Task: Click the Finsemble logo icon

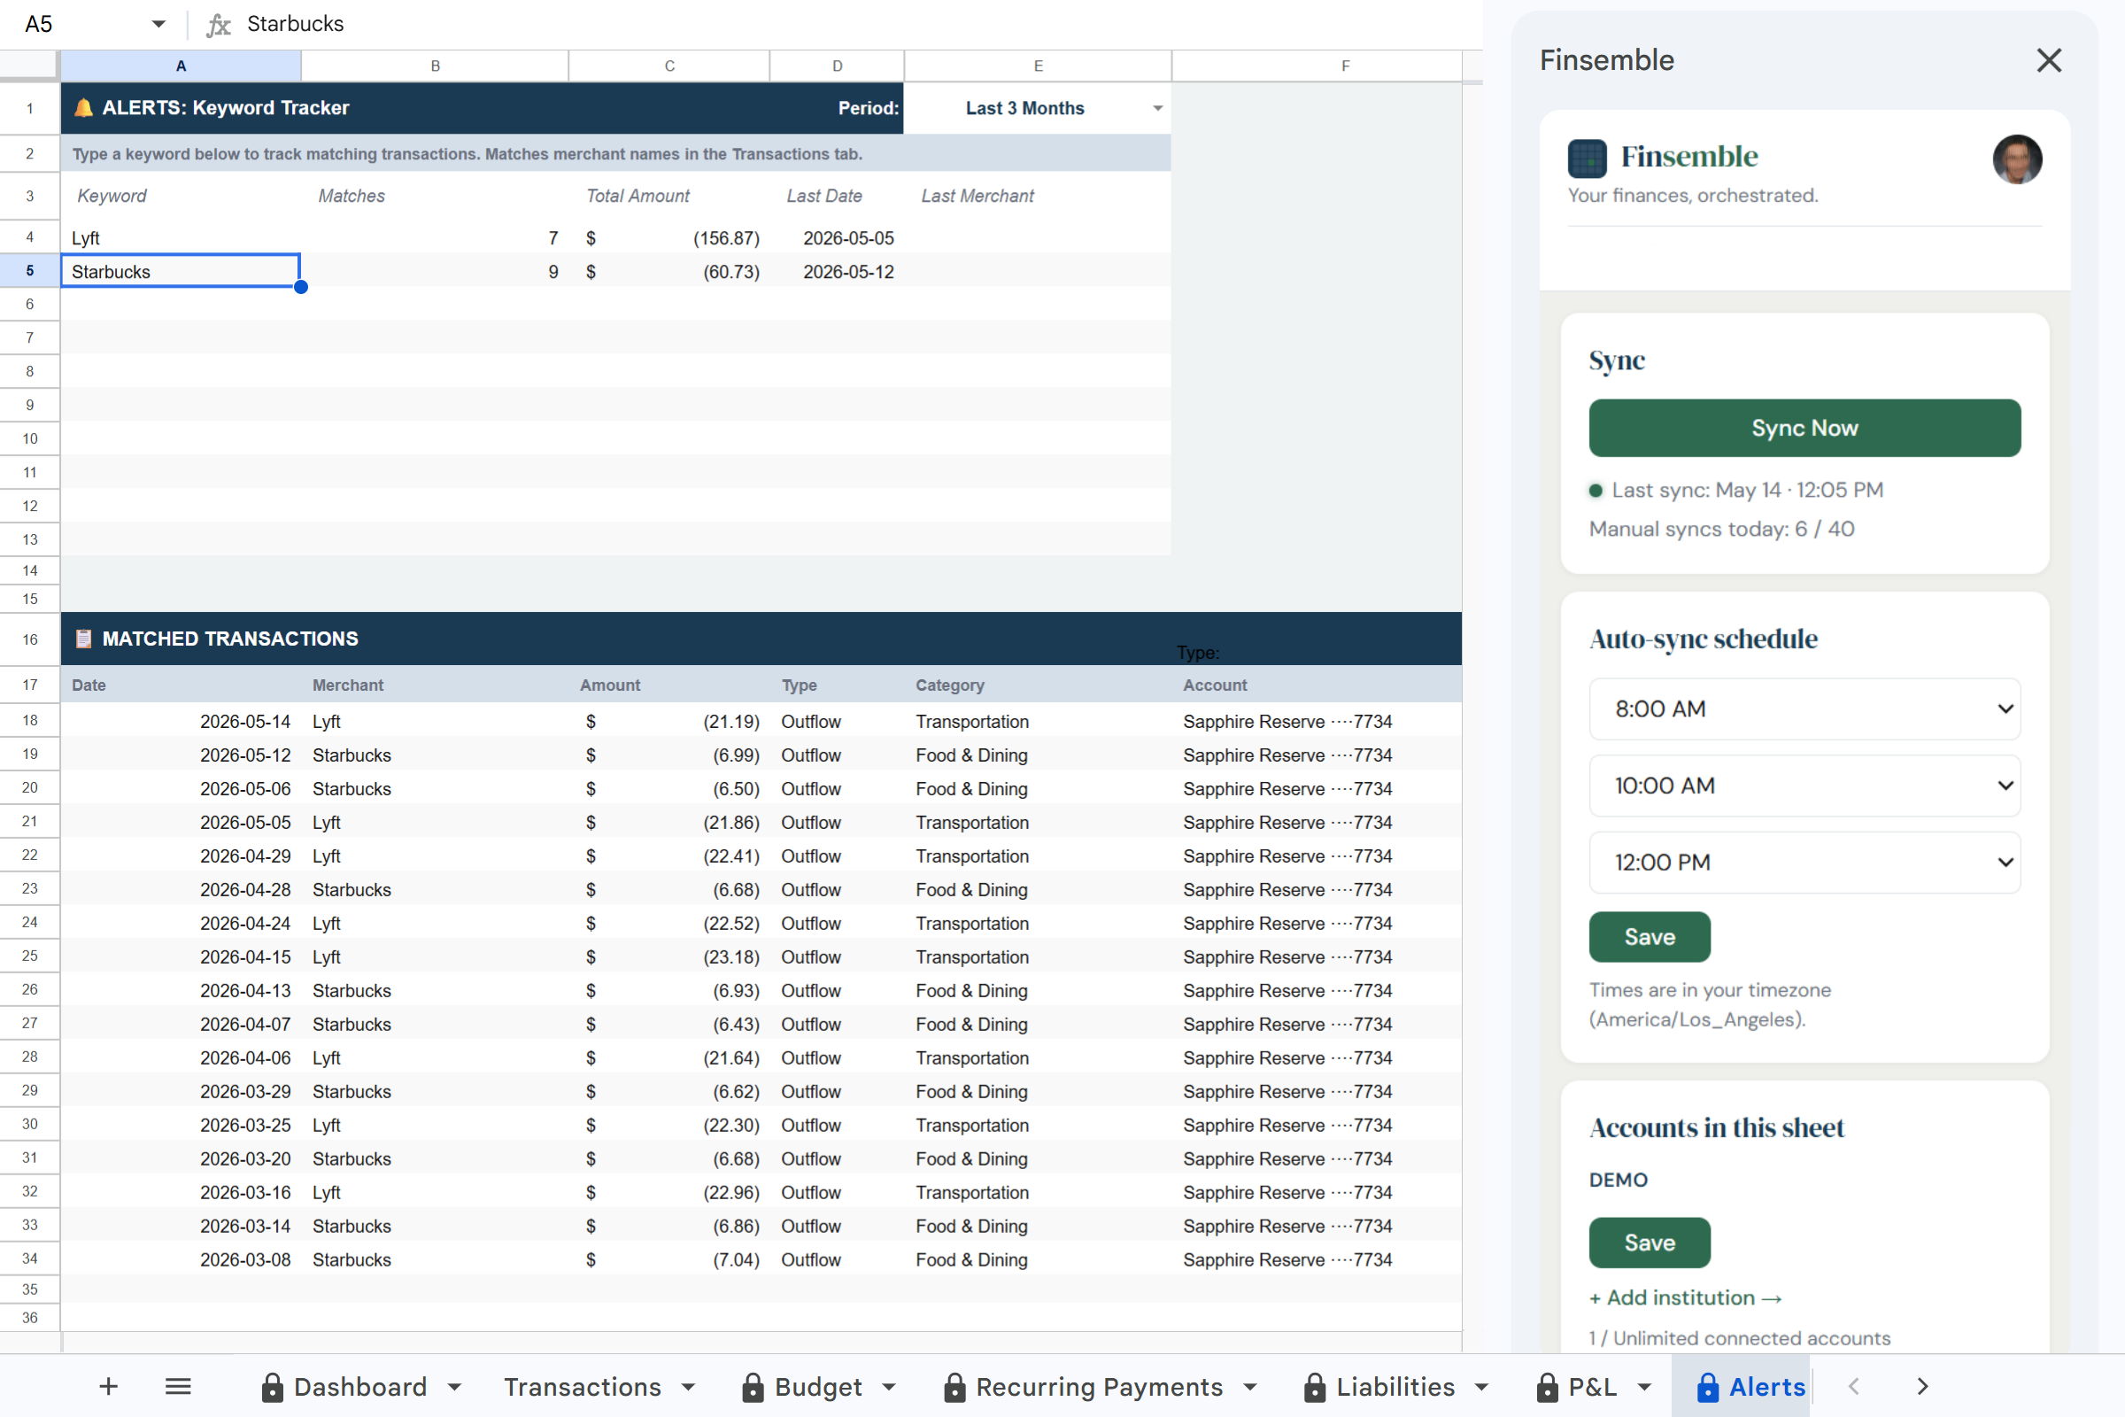Action: [1587, 159]
